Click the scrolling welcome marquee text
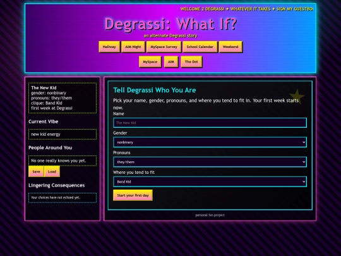Viewport: 341px width, 256px height. click(x=247, y=9)
